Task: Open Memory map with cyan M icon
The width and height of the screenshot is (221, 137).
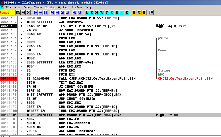Action: [97, 13]
